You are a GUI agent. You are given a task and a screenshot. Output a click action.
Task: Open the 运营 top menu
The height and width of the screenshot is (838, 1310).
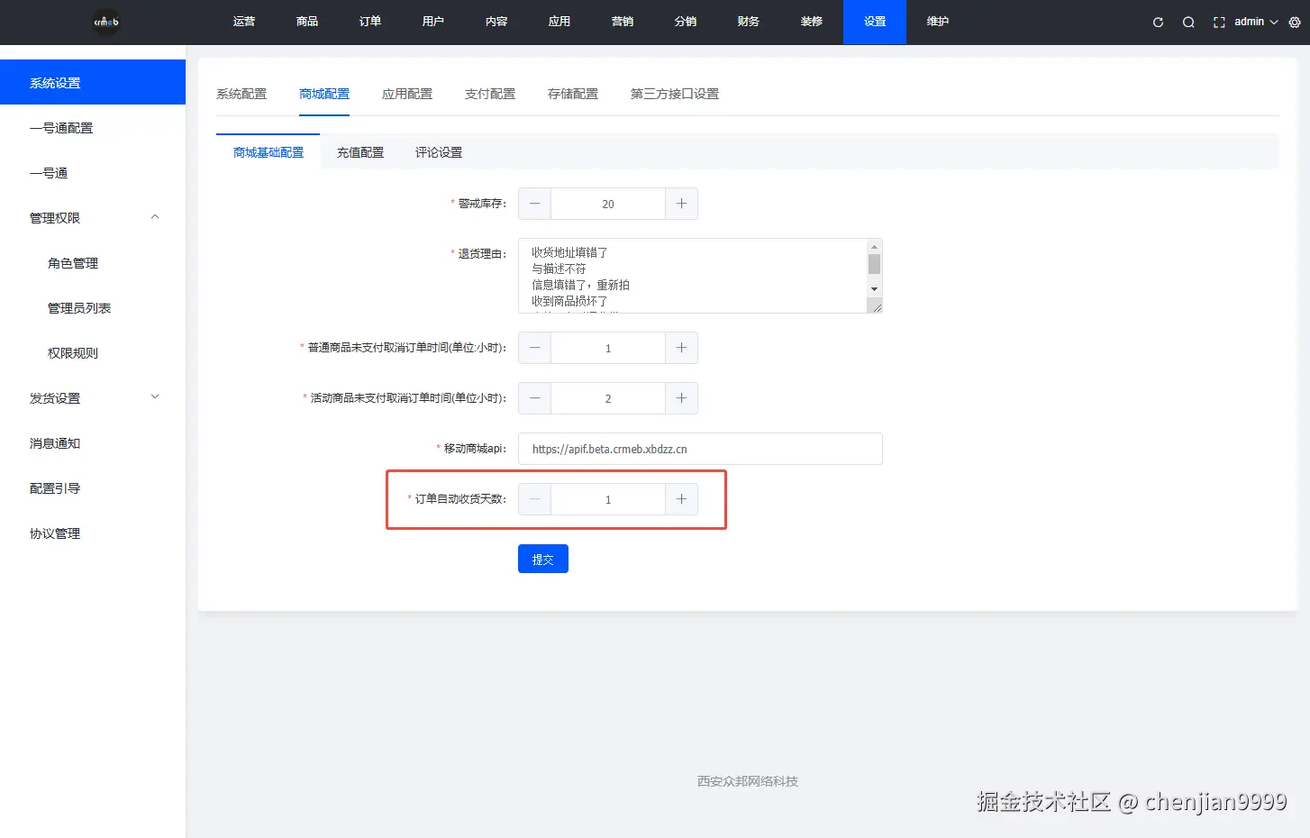[x=244, y=22]
